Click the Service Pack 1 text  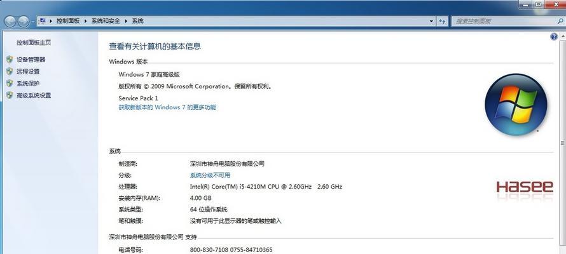tap(138, 98)
